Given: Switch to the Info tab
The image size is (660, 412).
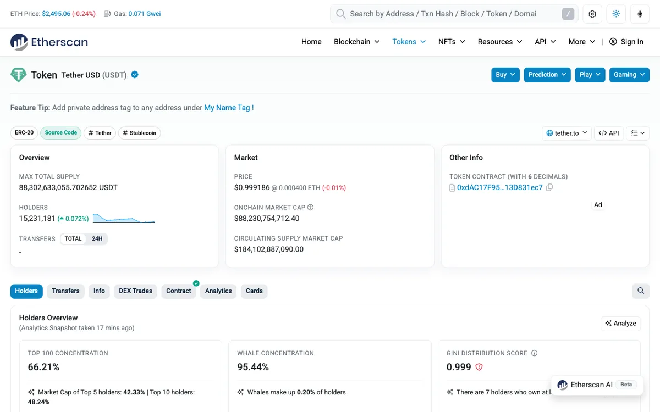Looking at the screenshot, I should tap(99, 291).
